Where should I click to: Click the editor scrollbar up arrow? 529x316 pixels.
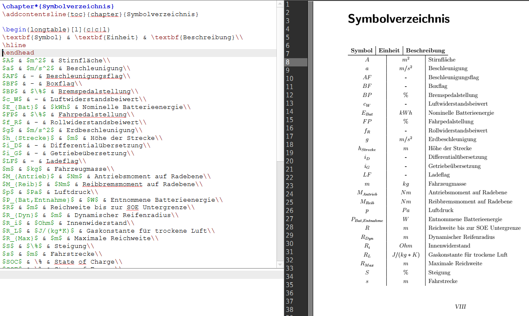pyautogui.click(x=280, y=4)
